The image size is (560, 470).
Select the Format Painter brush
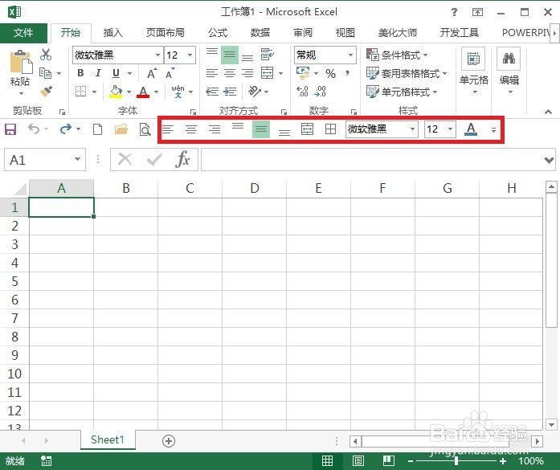[46, 92]
